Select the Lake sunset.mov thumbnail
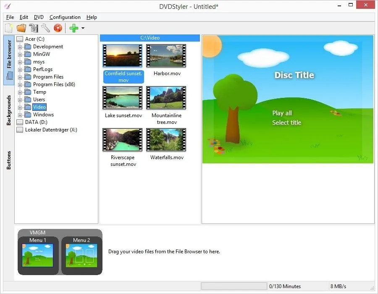 [122, 97]
